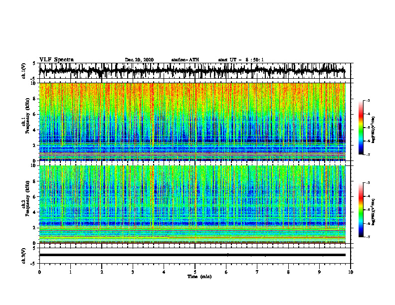Click ch.2 color bar 'log(PSD)' title

[374, 212]
